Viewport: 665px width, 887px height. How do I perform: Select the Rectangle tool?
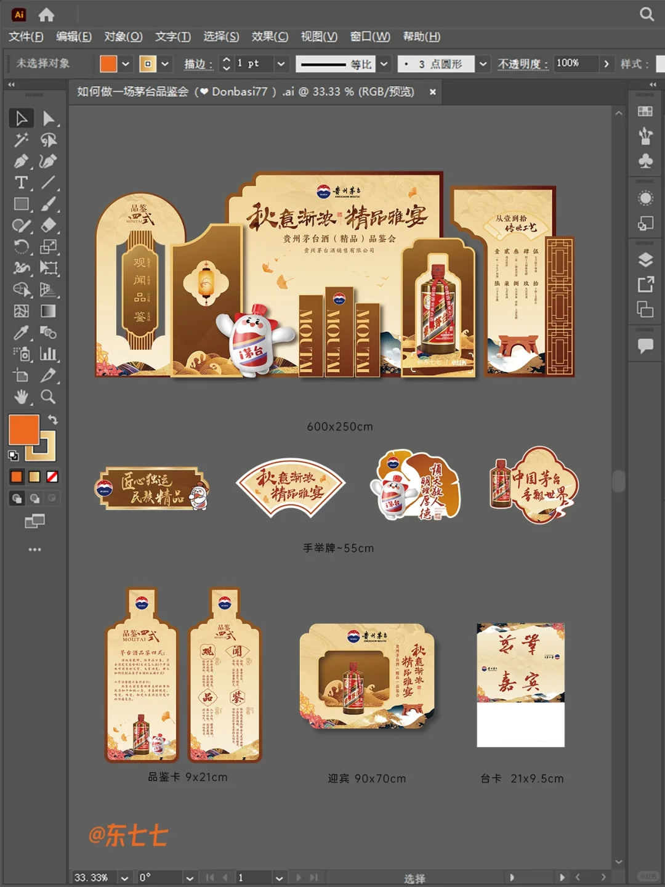pyautogui.click(x=21, y=204)
